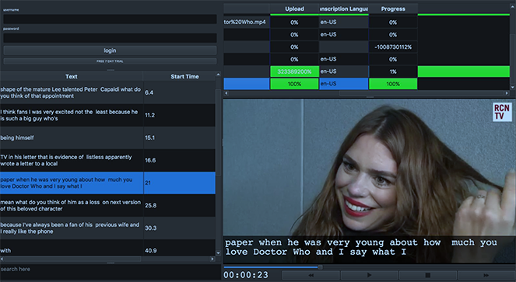Start the FREE 7 DAY TRIAL
The width and height of the screenshot is (516, 282).
(x=110, y=61)
